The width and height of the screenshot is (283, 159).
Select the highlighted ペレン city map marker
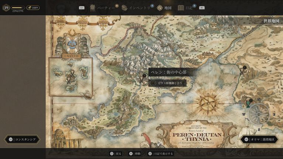click(141, 79)
